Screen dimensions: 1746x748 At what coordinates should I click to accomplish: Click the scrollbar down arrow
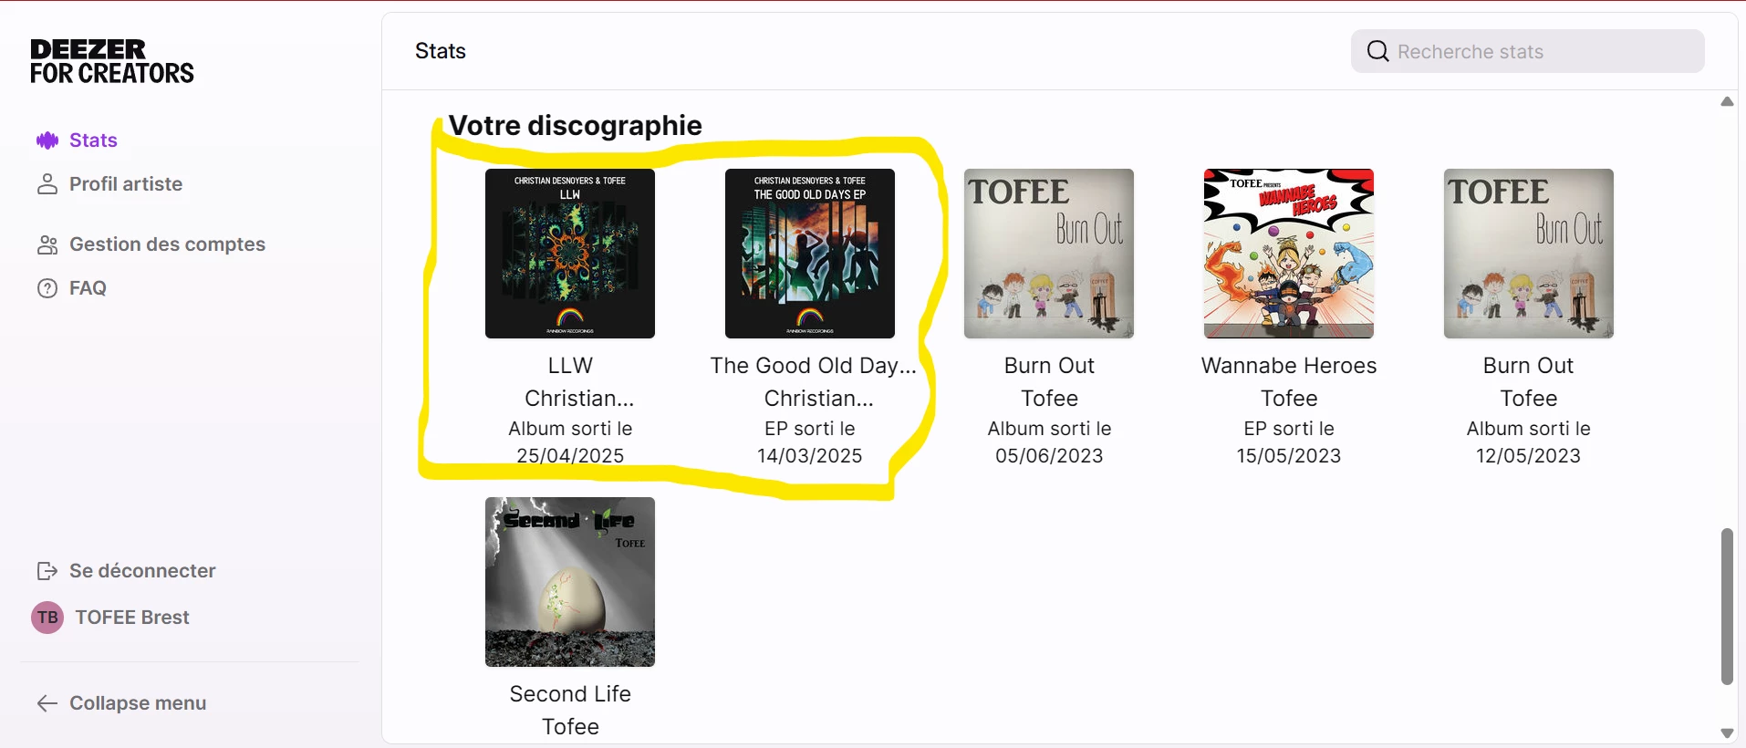[1727, 732]
